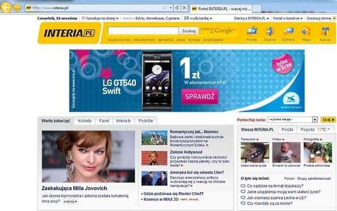Open the Zaskakująca Milla Jovovich headline
Viewport: 337px width, 211px height.
(x=74, y=188)
